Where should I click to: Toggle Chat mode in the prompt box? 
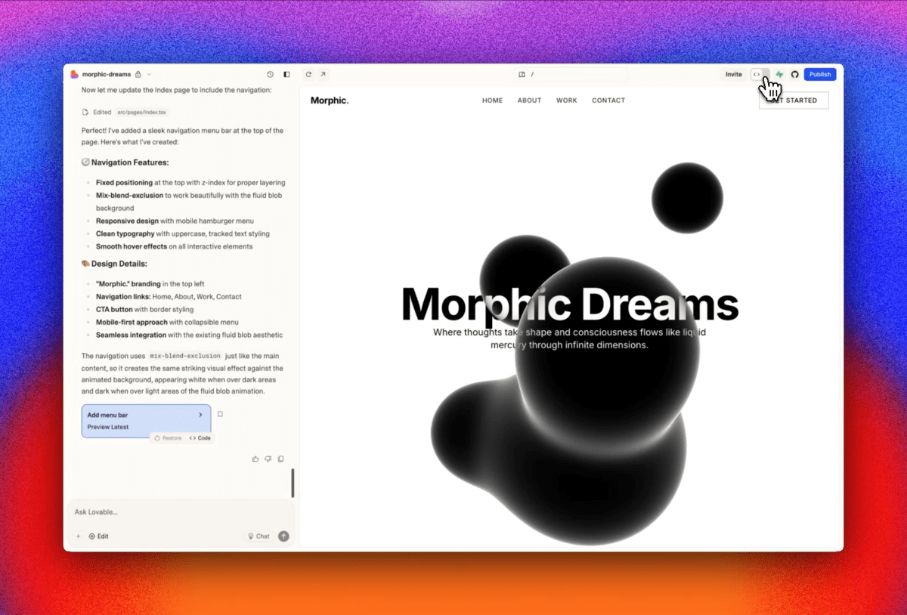pos(258,536)
